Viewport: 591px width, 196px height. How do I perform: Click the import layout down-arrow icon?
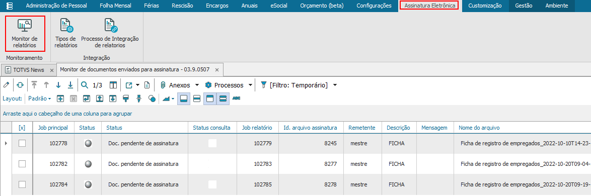113,99
